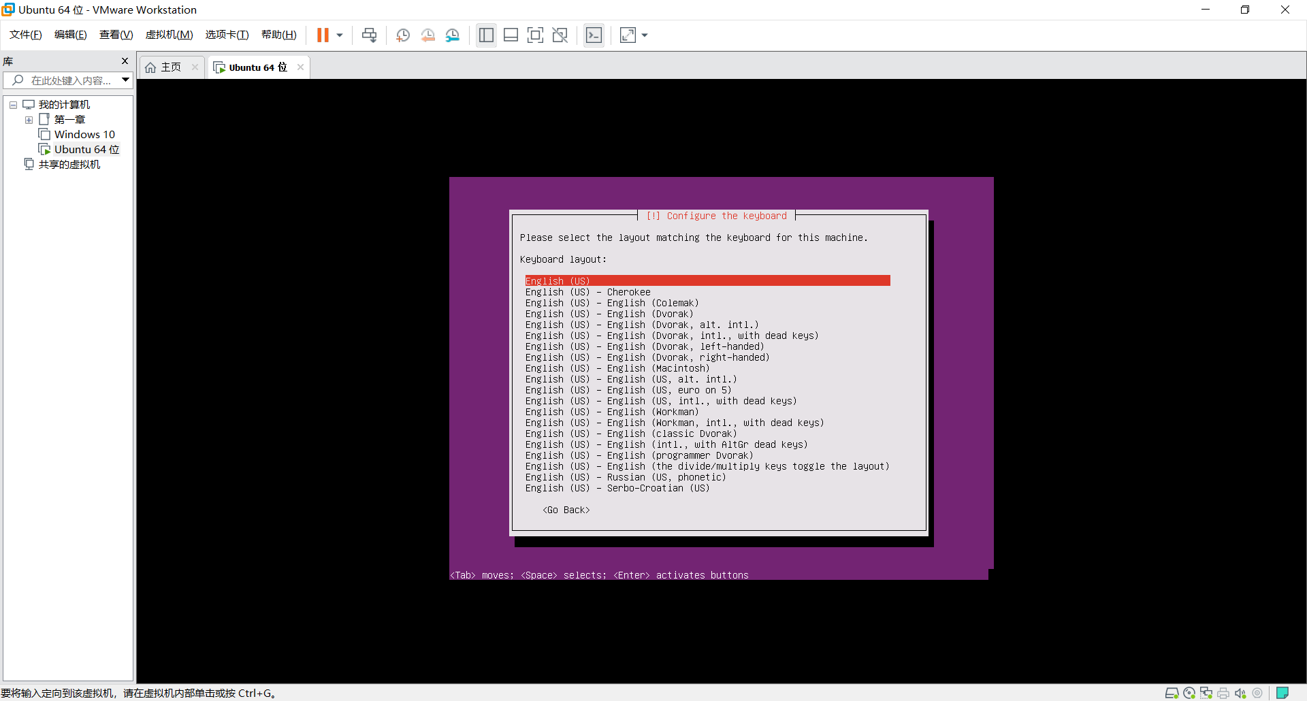Click the hard disk status icon
Screen dimensions: 1307x701
1172,693
